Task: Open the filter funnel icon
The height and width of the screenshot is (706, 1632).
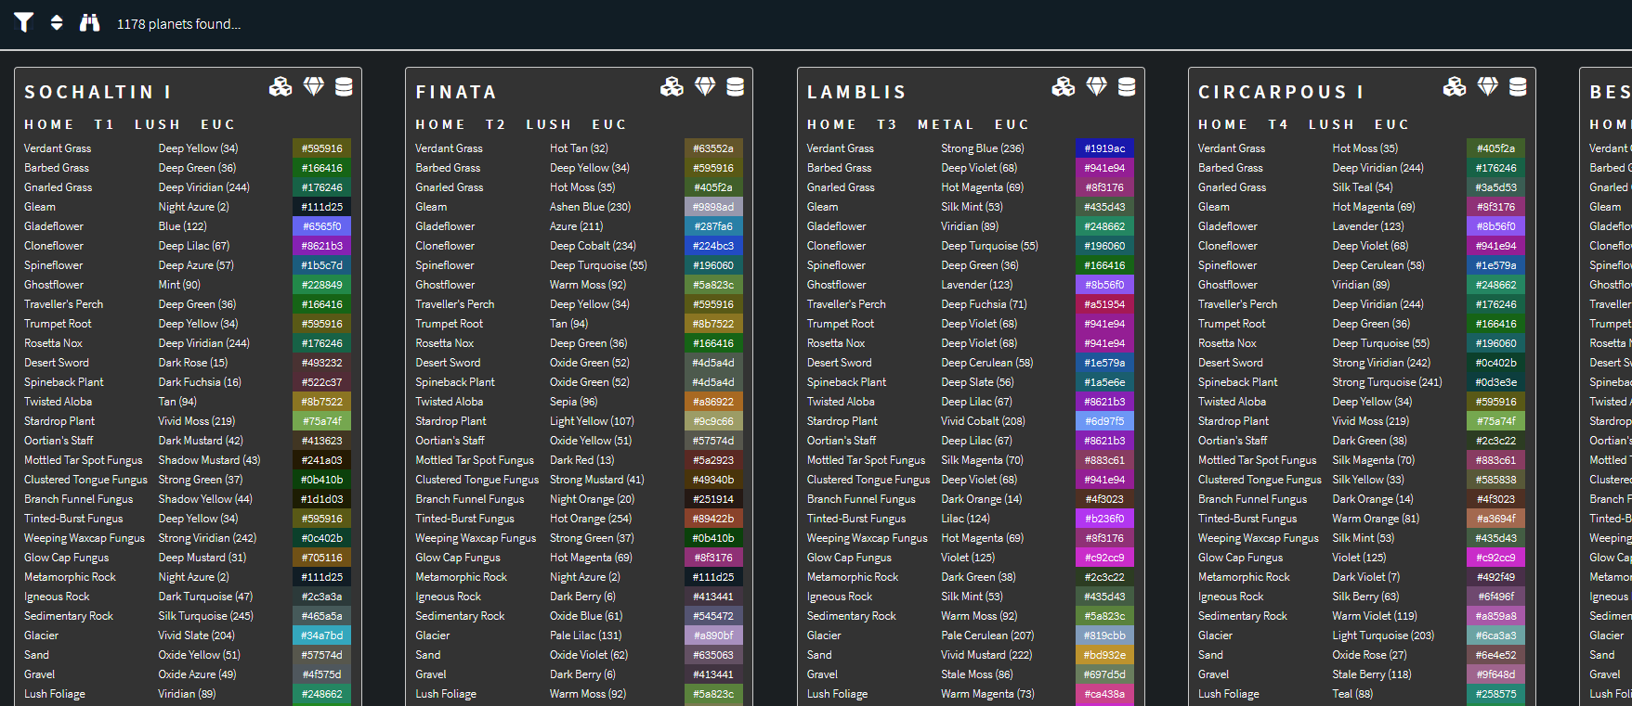Action: click(x=24, y=22)
